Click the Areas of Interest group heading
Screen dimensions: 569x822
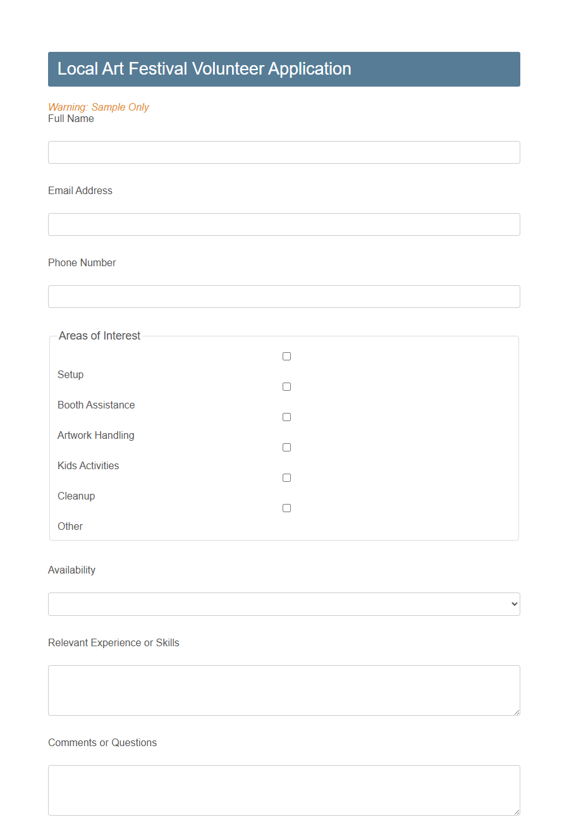(99, 336)
